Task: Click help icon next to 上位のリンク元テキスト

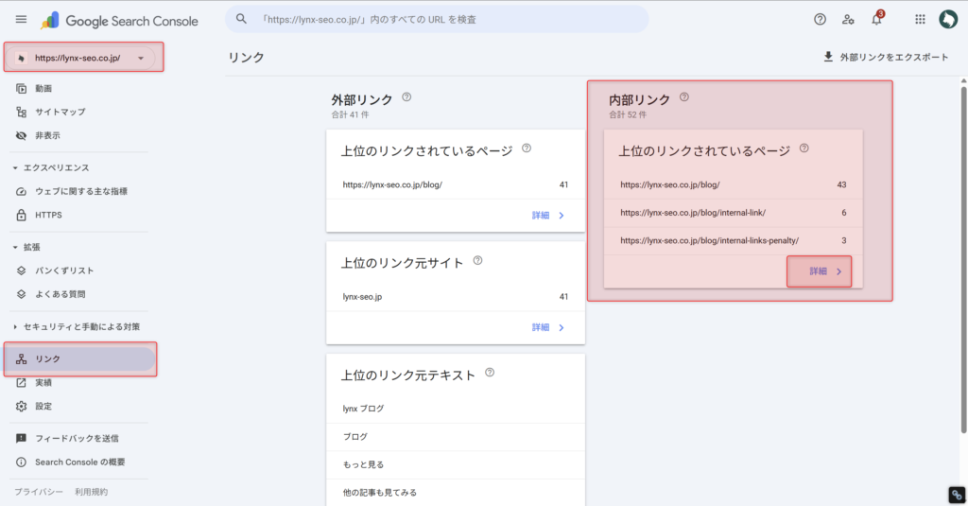Action: (x=491, y=374)
